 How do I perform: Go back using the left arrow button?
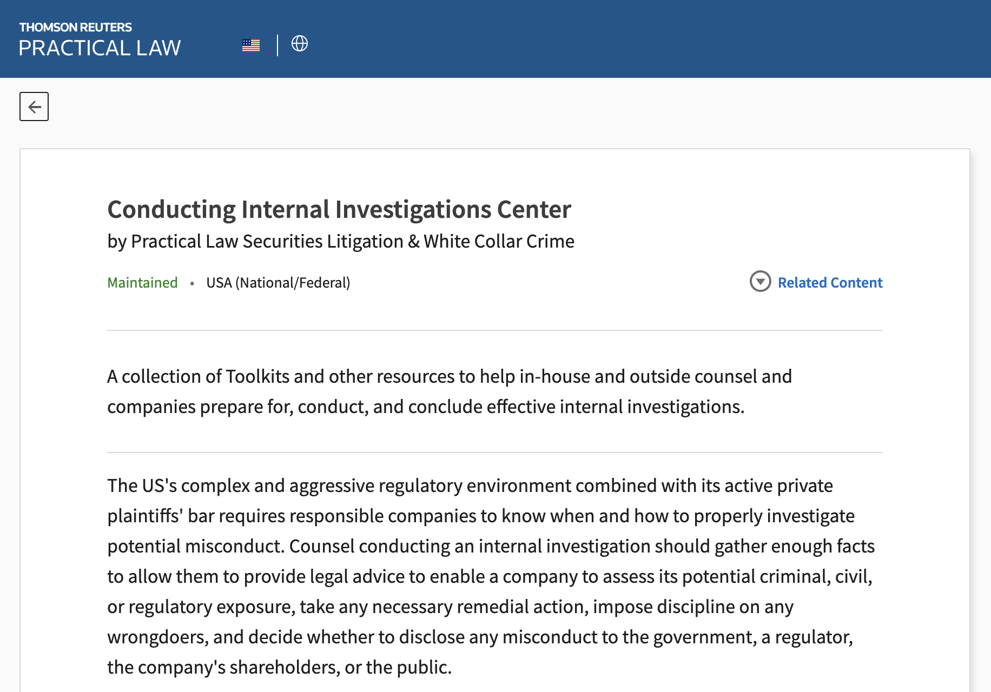[34, 107]
